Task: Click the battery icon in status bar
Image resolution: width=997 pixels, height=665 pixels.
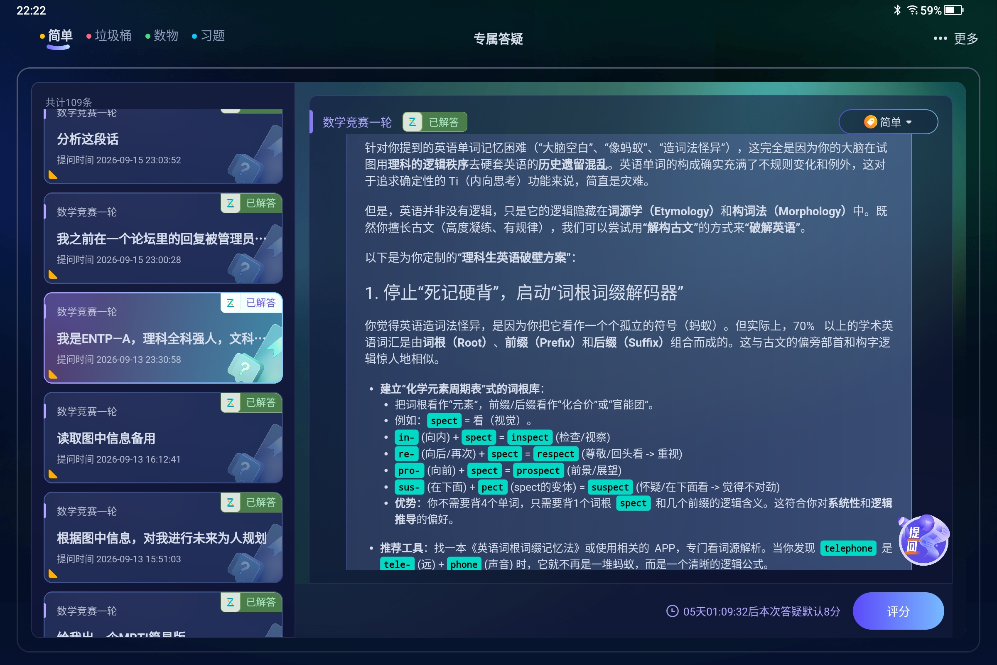Action: 954,10
